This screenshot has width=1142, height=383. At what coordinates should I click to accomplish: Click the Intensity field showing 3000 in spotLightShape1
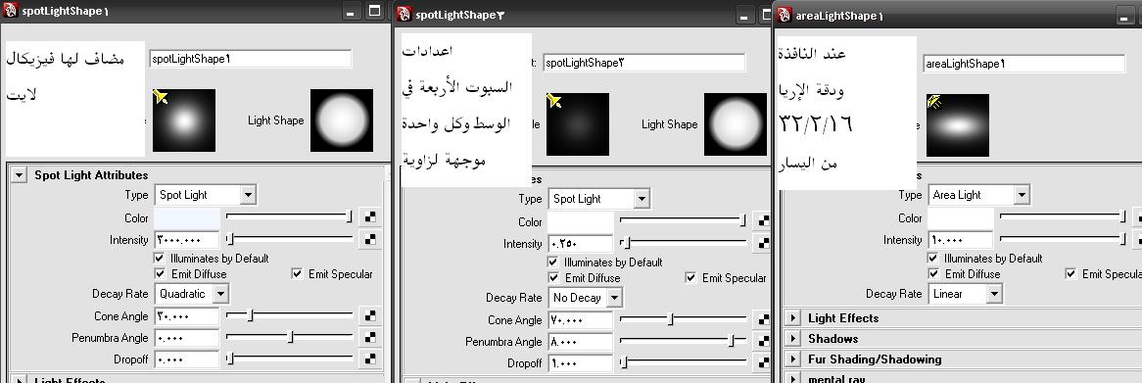point(186,240)
